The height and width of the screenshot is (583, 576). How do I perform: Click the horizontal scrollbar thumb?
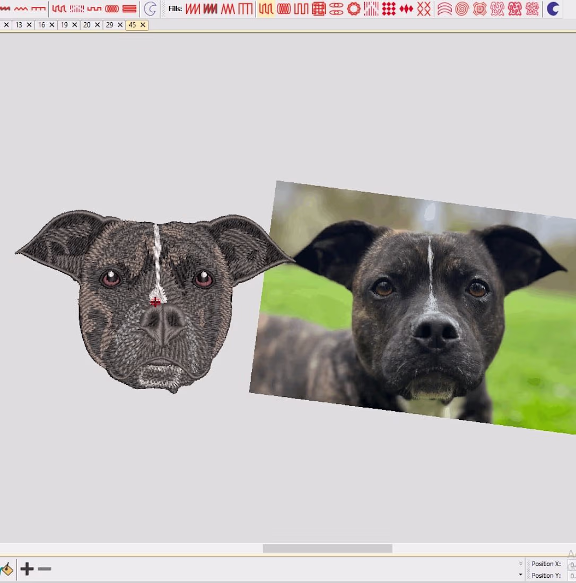(x=327, y=548)
